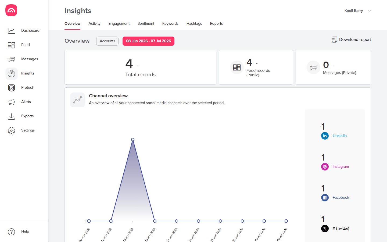Click the chart data point at 27 Jun 2026

(220, 221)
